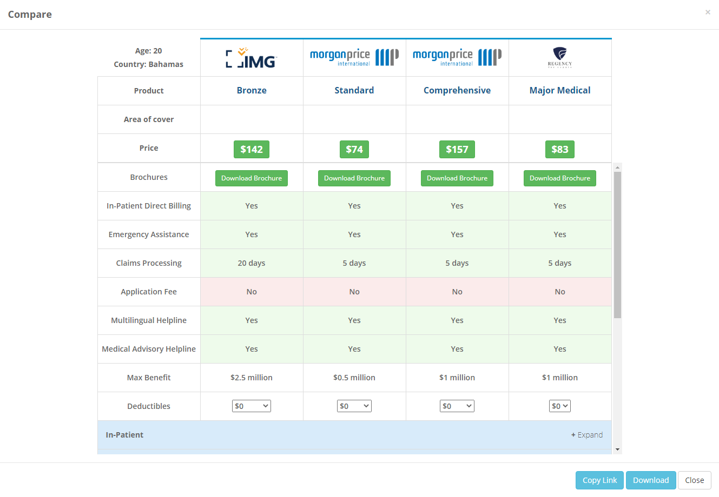Open the Major Medical product link
719x497 pixels.
560,90
